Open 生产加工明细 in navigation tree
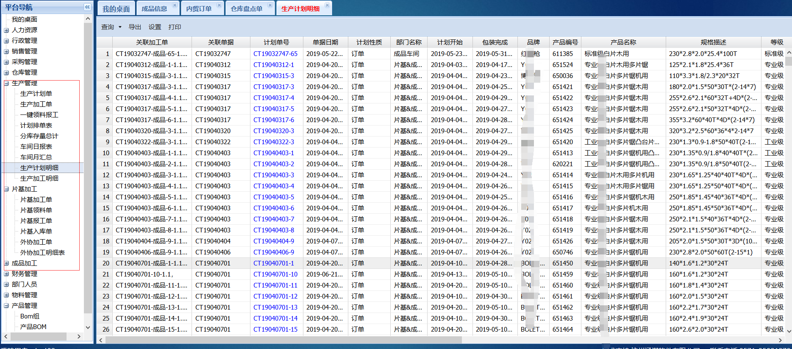Image resolution: width=792 pixels, height=349 pixels. [39, 179]
